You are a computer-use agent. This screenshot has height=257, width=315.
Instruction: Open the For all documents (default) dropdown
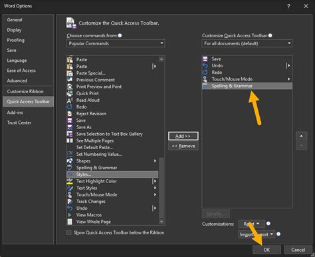tap(247, 43)
